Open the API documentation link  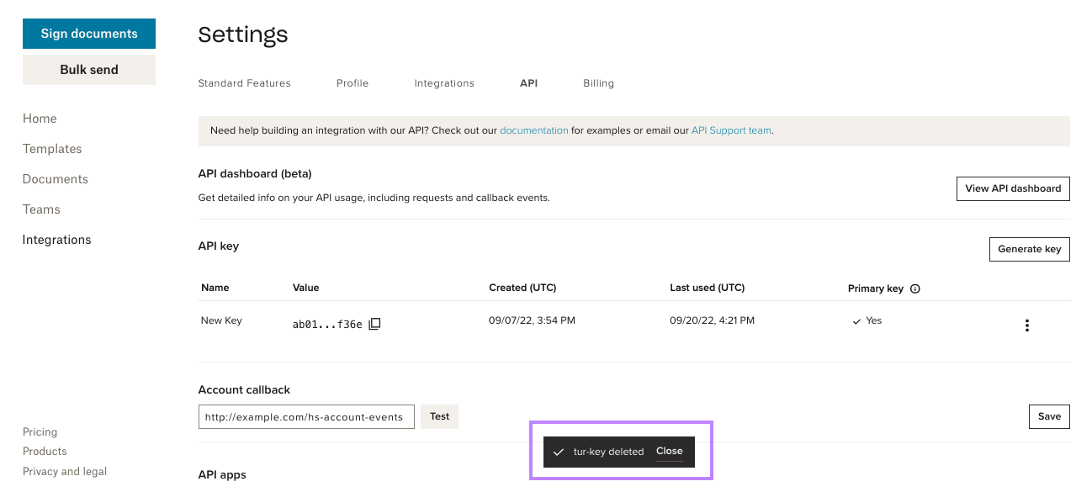(535, 130)
